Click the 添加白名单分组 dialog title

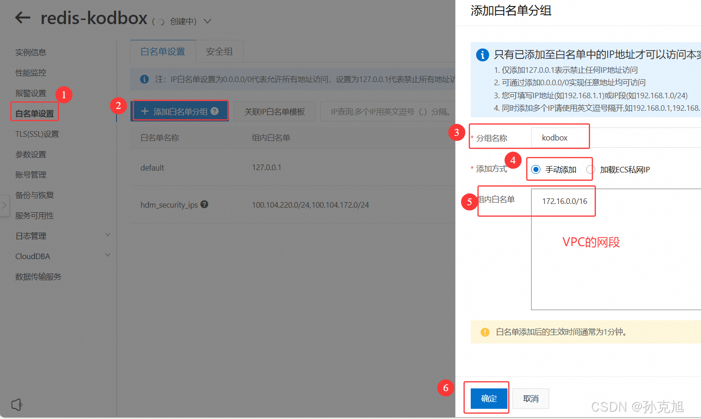511,11
